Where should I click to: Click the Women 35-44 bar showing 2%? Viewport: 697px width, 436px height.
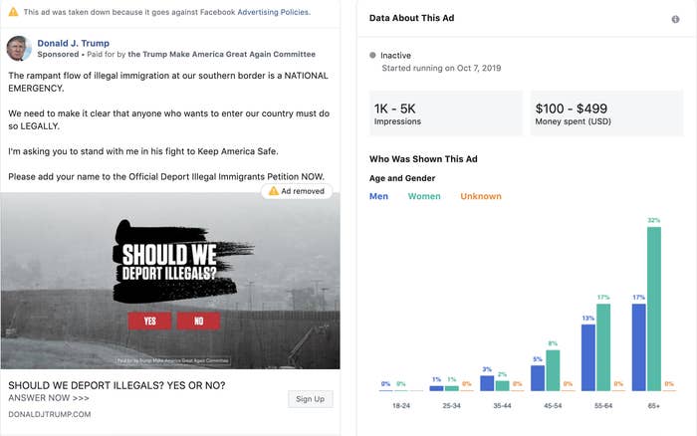click(502, 386)
